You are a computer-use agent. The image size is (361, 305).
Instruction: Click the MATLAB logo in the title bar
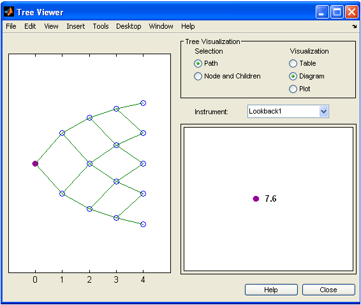tap(9, 11)
